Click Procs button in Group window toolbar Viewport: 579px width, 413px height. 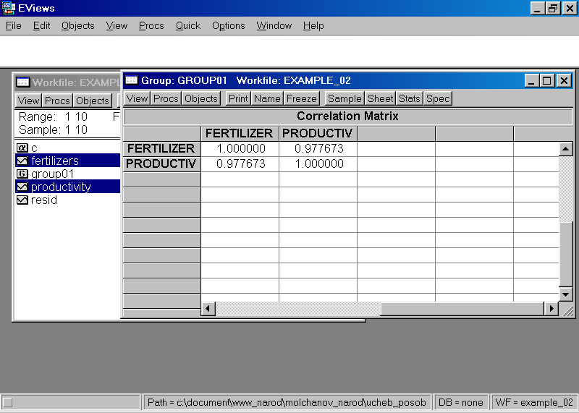point(166,98)
